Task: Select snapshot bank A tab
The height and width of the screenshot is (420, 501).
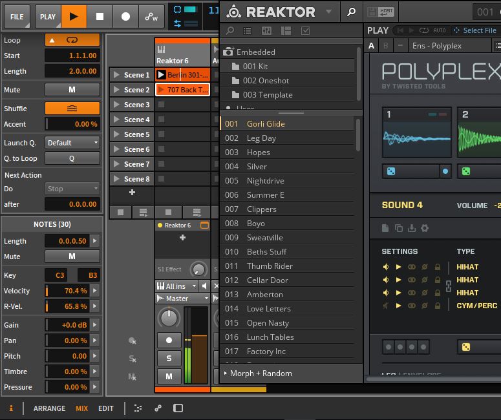Action: coord(371,46)
